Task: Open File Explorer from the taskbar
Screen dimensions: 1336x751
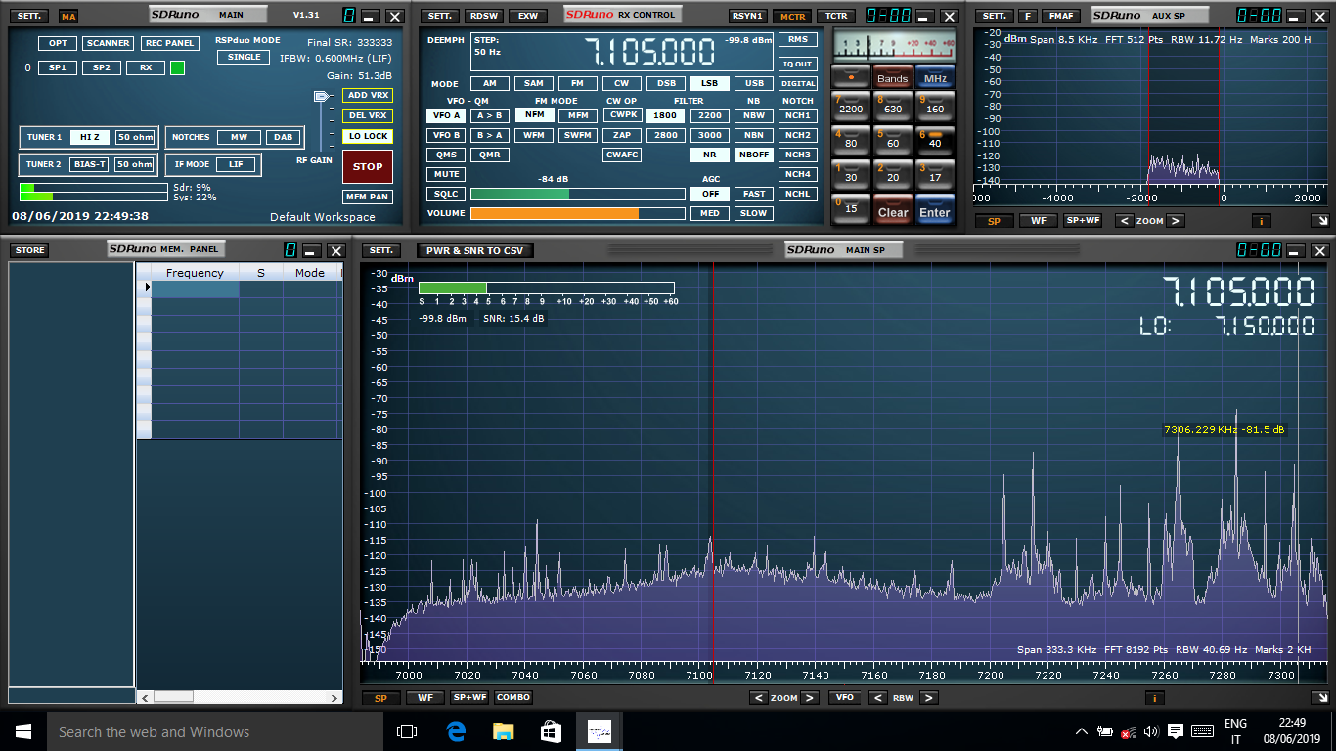Action: 503,731
